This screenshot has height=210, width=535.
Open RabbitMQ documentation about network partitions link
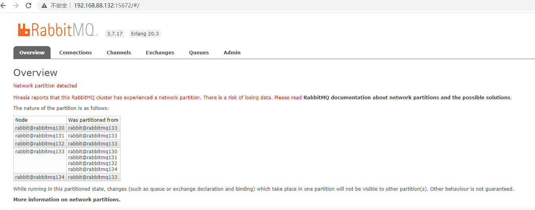pyautogui.click(x=407, y=97)
